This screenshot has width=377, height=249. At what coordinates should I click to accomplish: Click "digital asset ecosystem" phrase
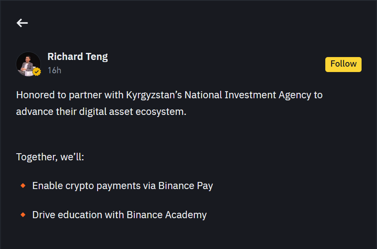[133, 112]
